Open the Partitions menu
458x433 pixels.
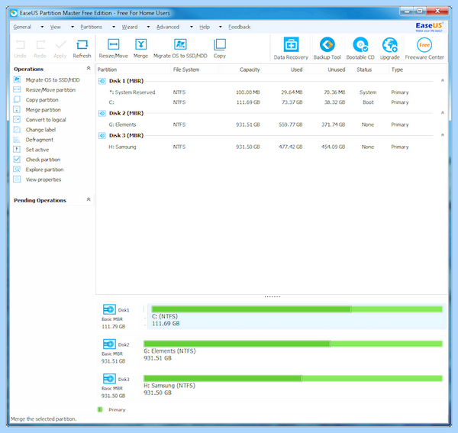(91, 27)
